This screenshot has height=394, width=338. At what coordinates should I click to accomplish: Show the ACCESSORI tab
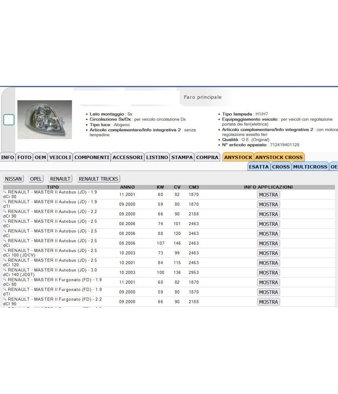click(128, 157)
